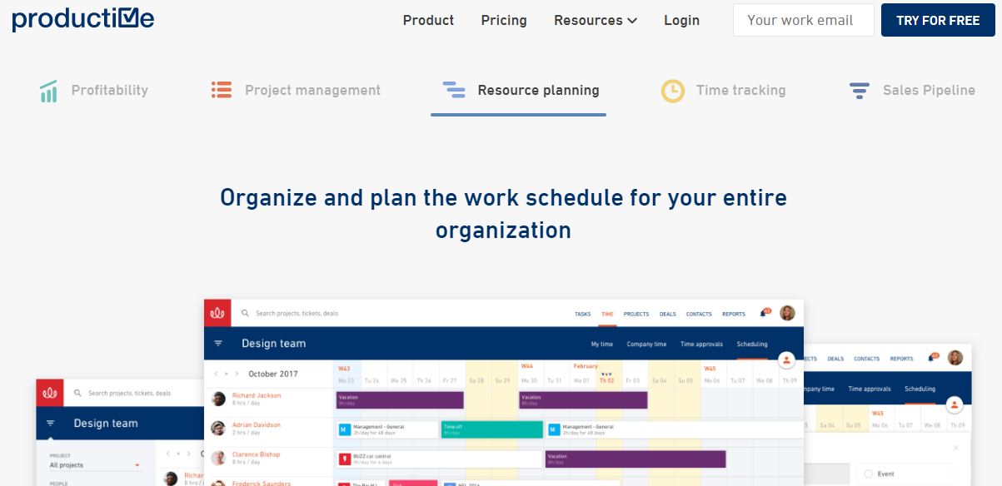Click the red BUZZ car control icon

tap(345, 459)
